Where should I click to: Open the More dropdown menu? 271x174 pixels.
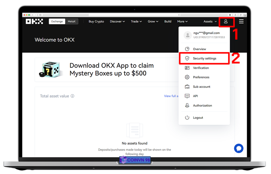(182, 22)
